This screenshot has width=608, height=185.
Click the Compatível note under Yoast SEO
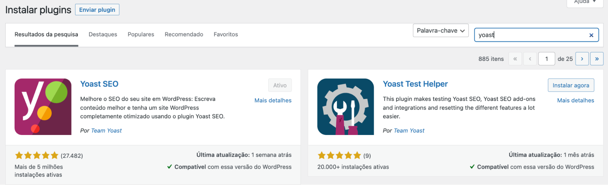[x=229, y=167]
